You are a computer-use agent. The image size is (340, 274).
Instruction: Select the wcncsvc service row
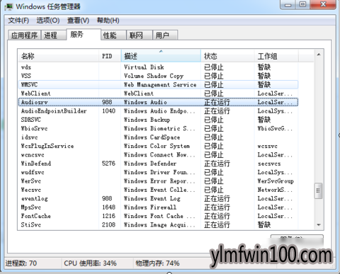point(158,155)
